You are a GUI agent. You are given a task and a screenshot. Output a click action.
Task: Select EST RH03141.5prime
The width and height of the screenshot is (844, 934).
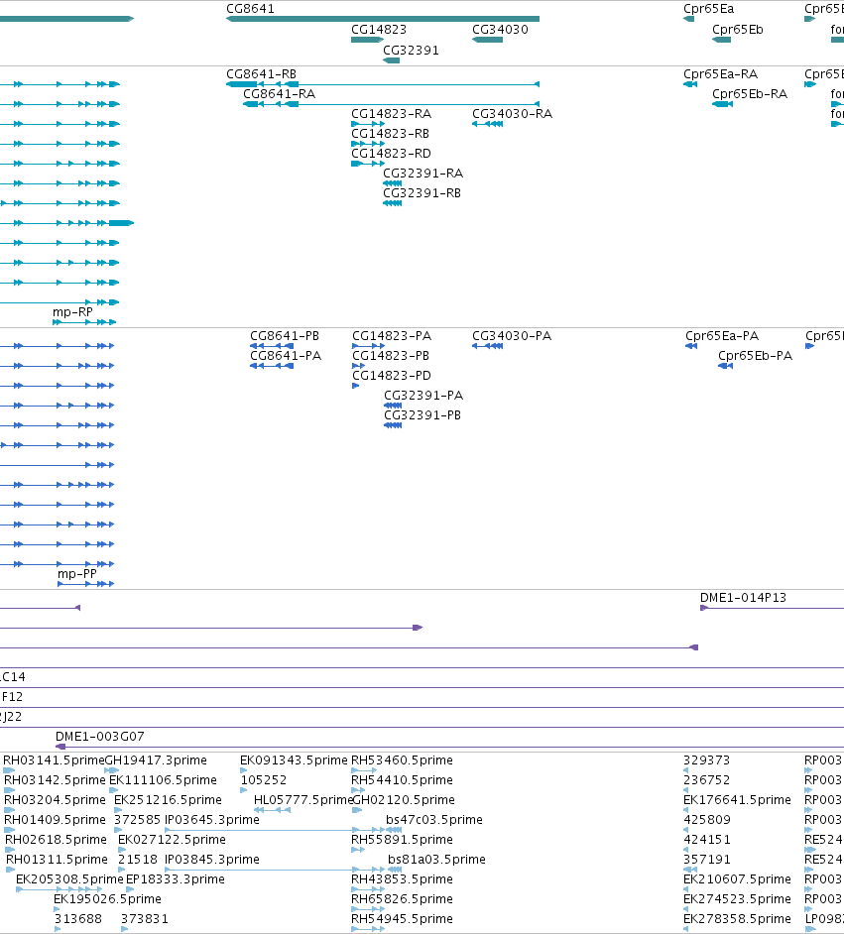click(54, 760)
